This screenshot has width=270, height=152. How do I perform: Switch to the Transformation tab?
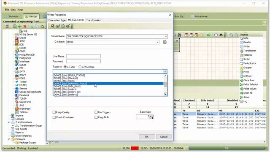94,20
